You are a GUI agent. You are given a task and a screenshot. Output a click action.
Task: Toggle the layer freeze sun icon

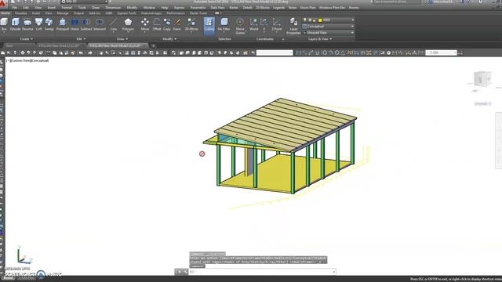[x=310, y=20]
